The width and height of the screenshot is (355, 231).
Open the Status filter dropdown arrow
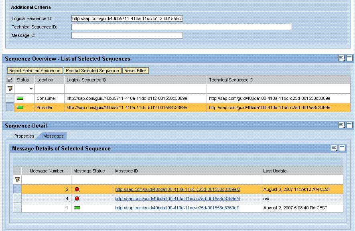tap(31, 89)
